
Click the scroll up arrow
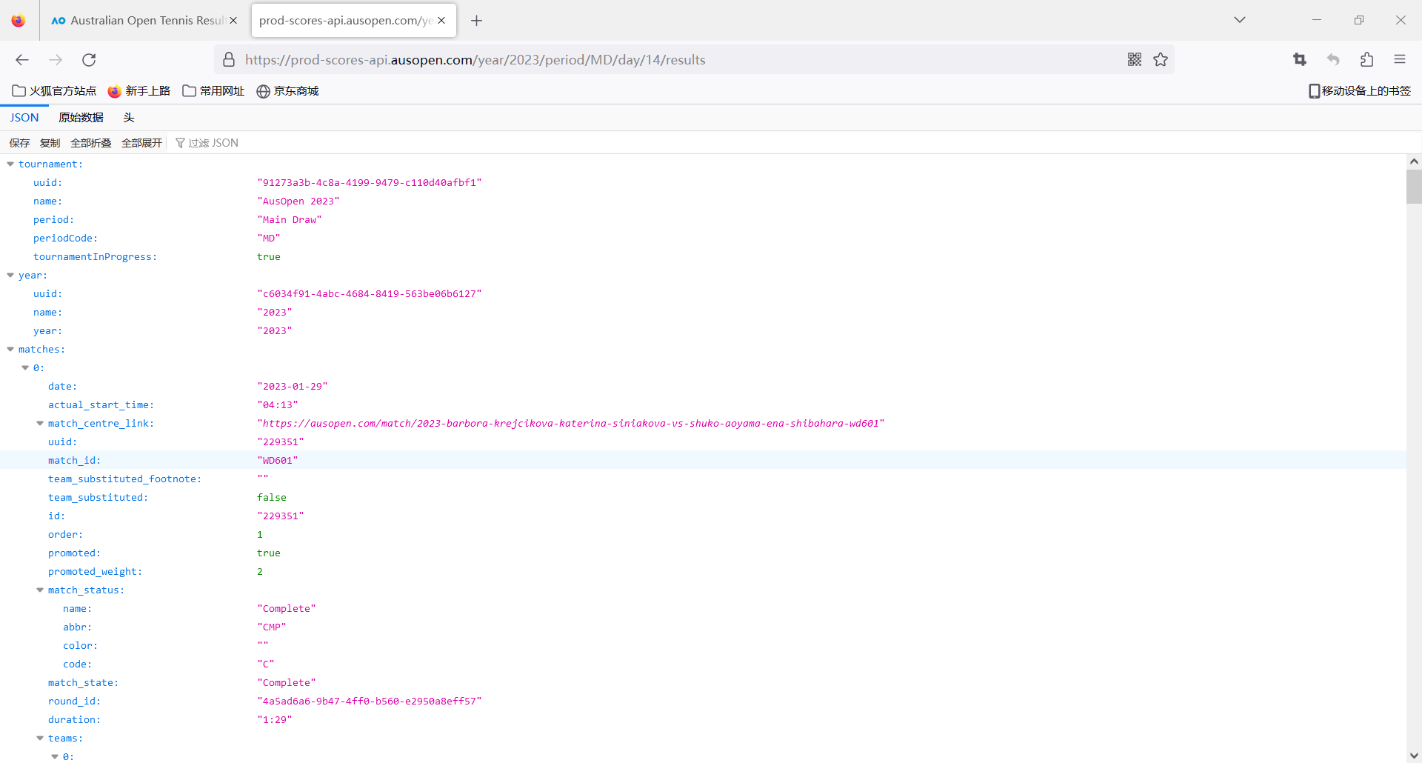point(1414,161)
